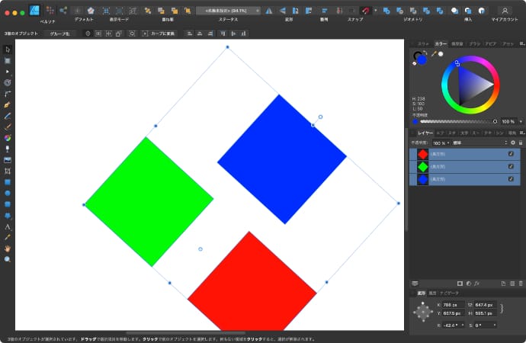Toggle visibility checkbox of the red rectangle layer
This screenshot has width=526, height=343.
click(x=511, y=154)
